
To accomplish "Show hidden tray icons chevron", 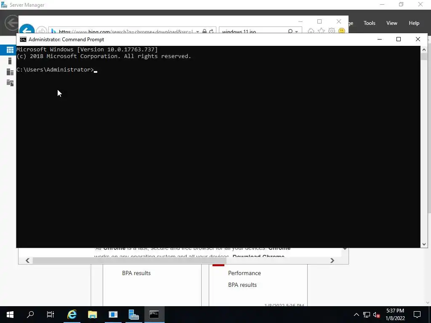I will [356, 315].
